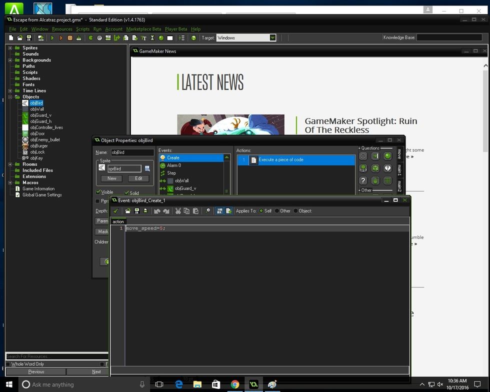The image size is (490, 392).
Task: Open the Scripts menu
Action: tap(82, 29)
